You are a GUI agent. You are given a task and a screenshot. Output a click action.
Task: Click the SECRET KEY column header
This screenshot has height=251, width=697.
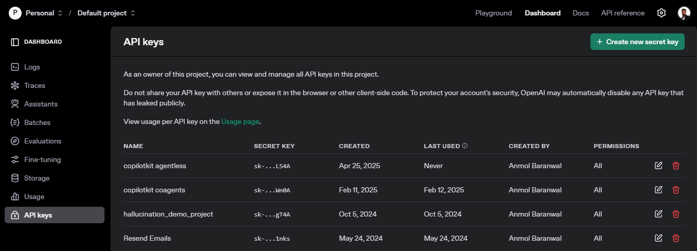point(274,146)
